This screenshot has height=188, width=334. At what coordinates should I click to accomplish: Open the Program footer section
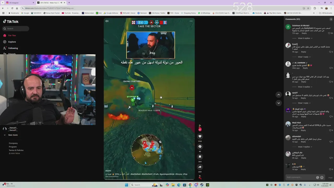tap(13, 147)
